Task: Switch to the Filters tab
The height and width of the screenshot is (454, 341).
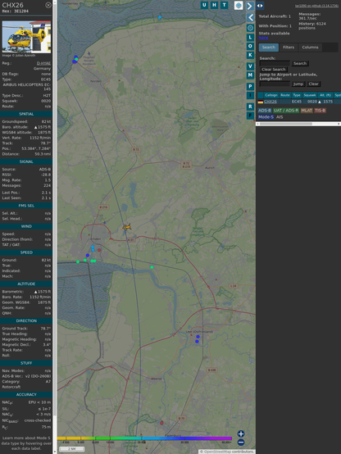Action: click(289, 48)
